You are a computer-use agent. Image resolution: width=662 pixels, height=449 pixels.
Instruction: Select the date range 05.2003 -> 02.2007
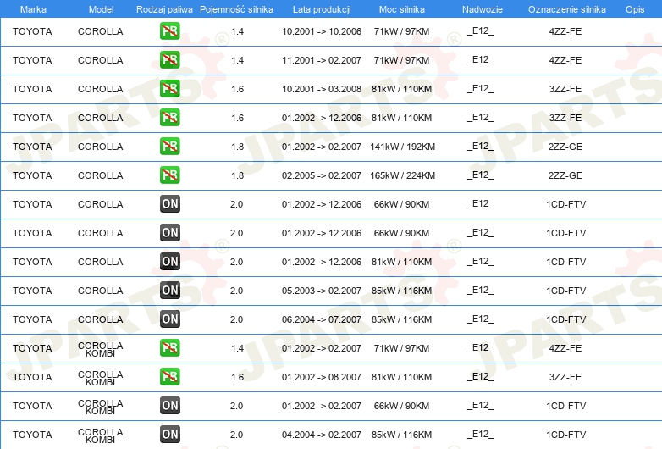tap(322, 291)
